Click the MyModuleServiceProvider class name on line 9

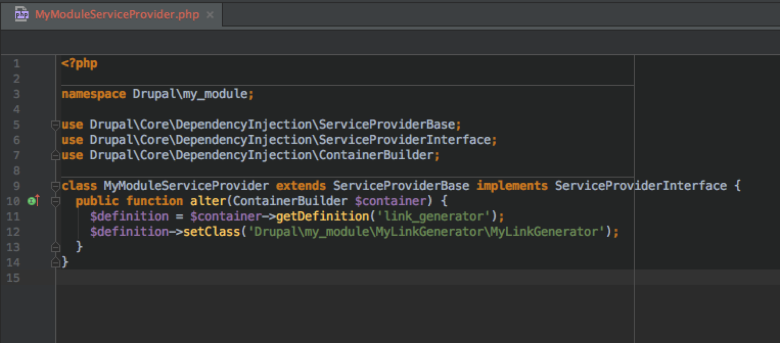pos(186,186)
